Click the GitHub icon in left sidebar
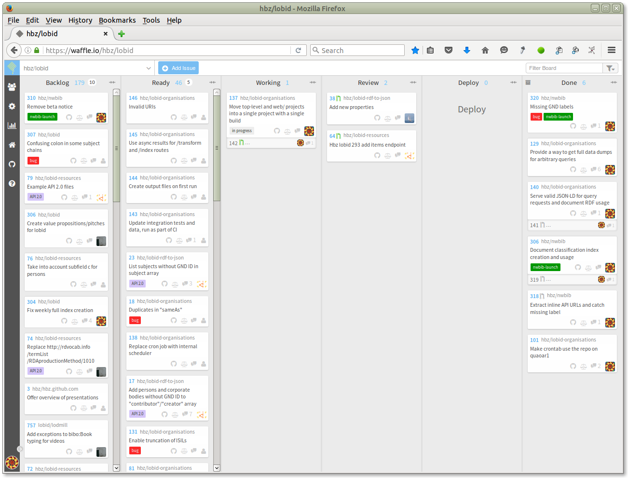This screenshot has width=628, height=478. click(12, 164)
